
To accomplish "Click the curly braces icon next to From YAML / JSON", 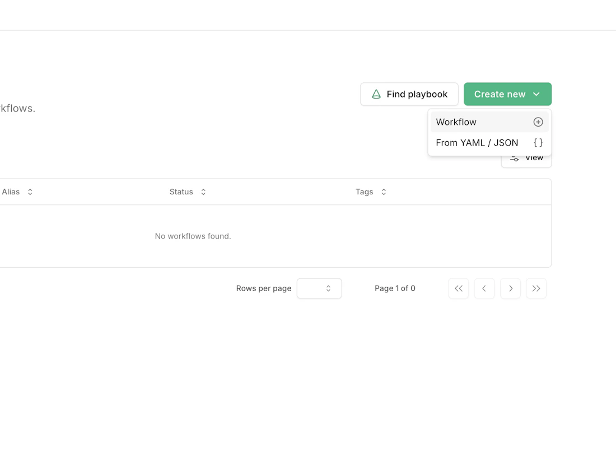I will tap(538, 143).
